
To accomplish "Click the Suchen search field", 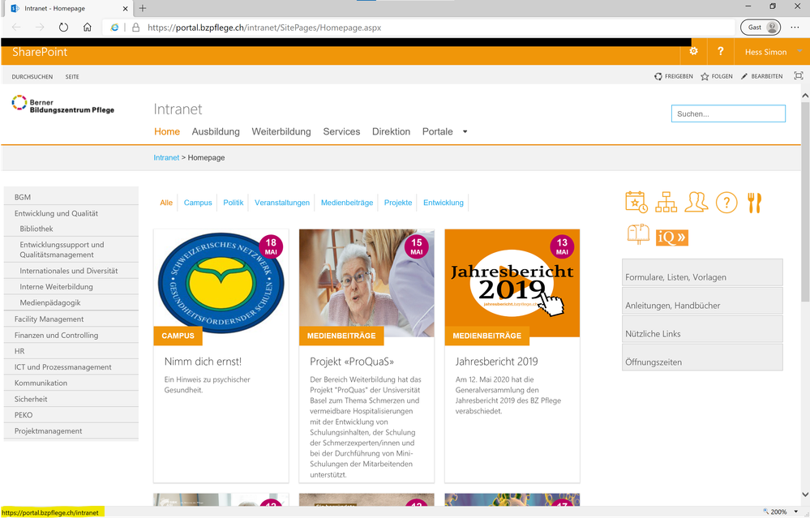I will click(x=728, y=113).
